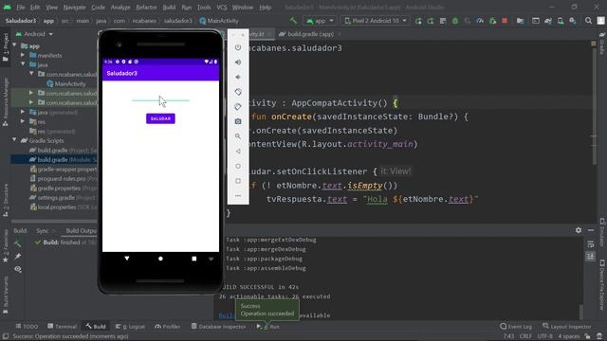Select MainActivity in the project tree
Viewport: 607px width, 341px height.
point(65,84)
